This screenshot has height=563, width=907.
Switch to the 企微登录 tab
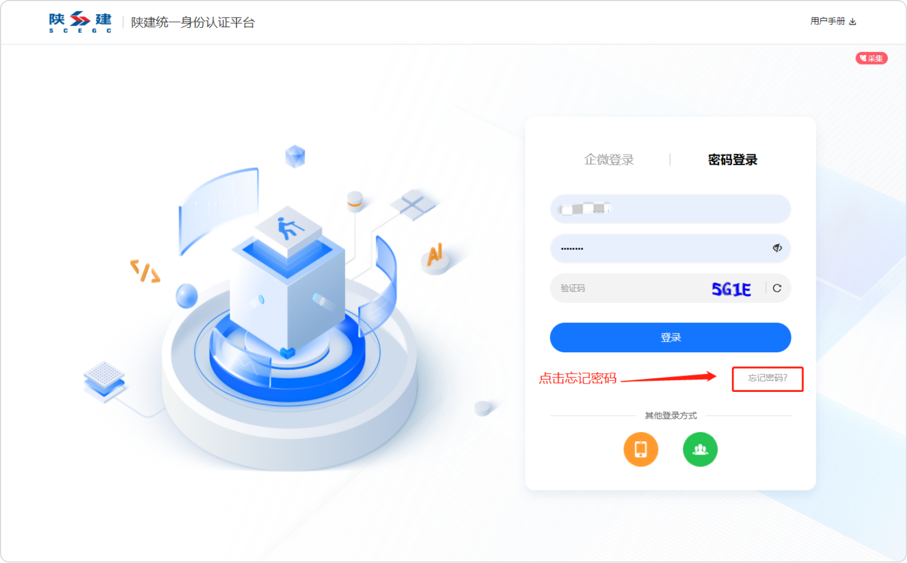point(609,160)
